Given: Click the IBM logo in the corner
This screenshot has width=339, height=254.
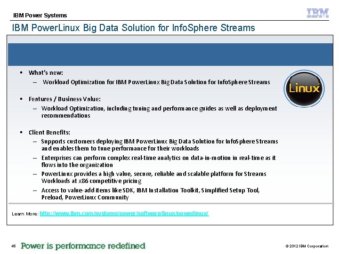Looking at the screenshot, I should (x=318, y=13).
